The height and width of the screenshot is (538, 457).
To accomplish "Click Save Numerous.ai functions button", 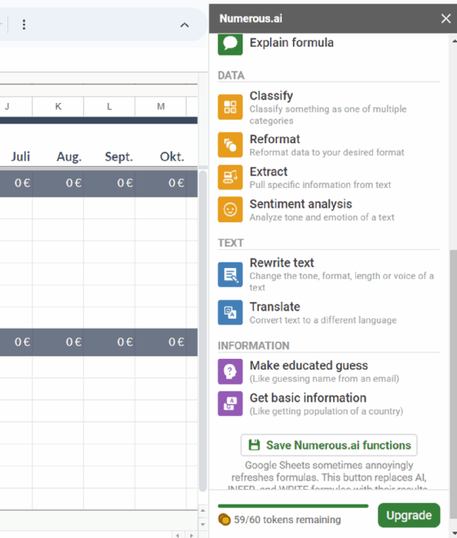I will (x=329, y=445).
